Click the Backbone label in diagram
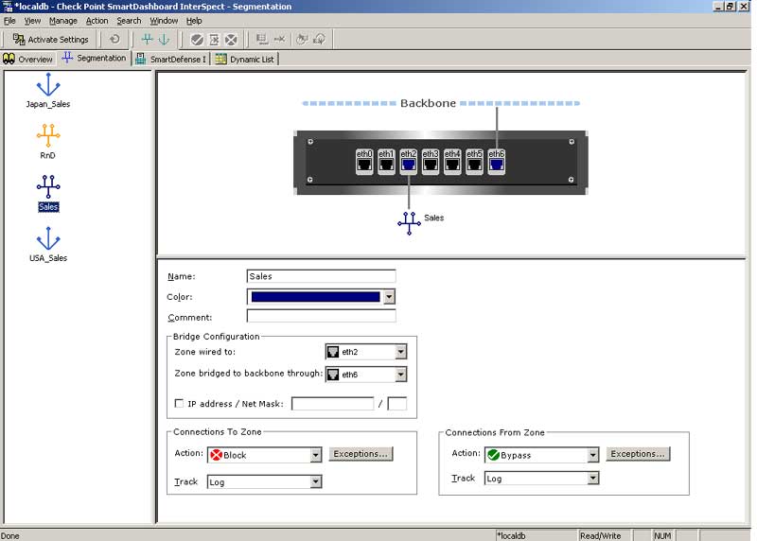Viewport: 757px width, 541px height. [x=428, y=103]
